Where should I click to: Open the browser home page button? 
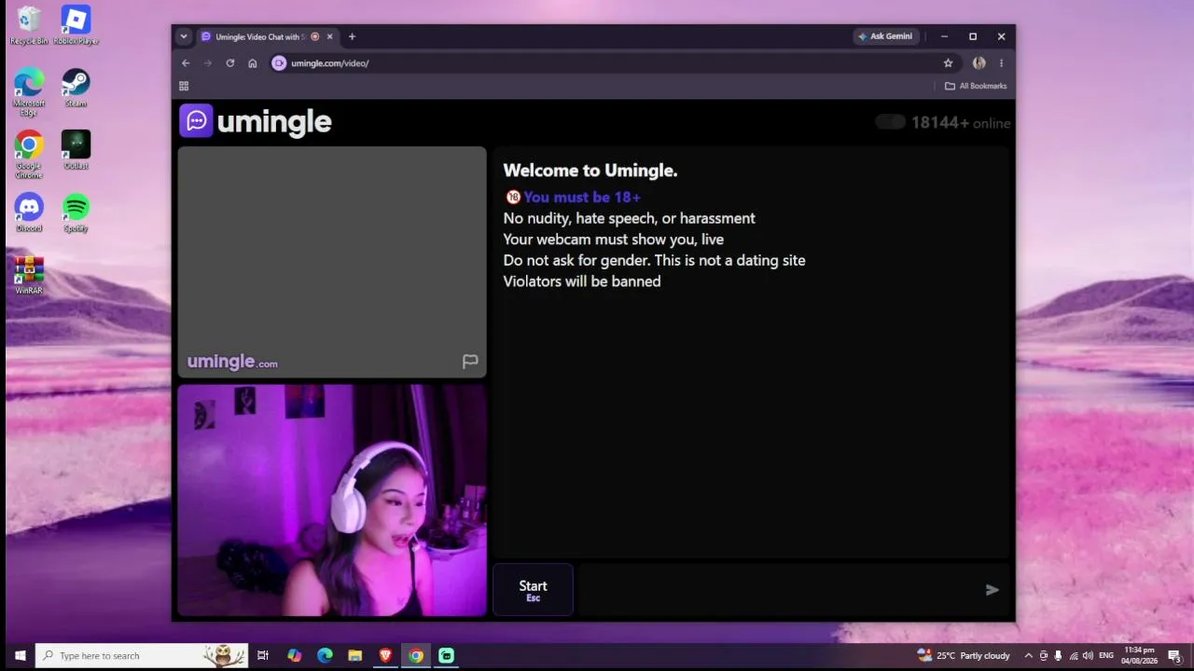click(x=253, y=63)
